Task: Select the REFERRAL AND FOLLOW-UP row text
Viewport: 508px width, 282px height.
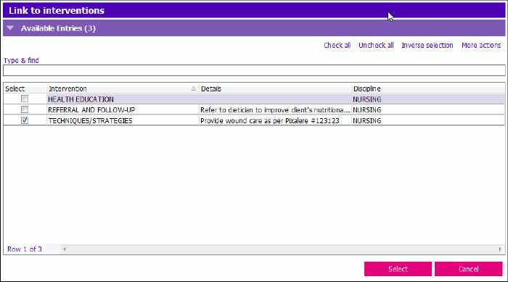Action: 91,109
